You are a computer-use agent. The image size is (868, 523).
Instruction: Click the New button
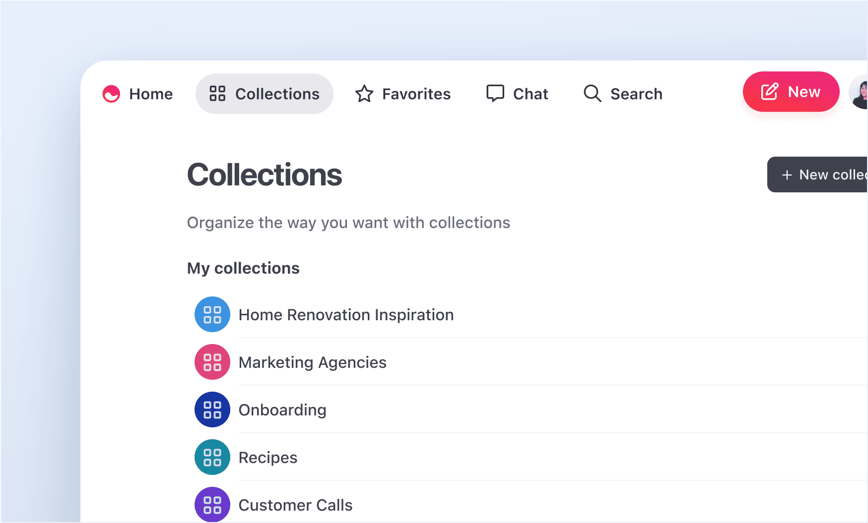pyautogui.click(x=791, y=92)
